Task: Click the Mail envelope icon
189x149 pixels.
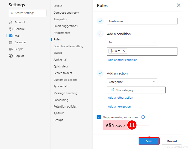Action: click(x=11, y=36)
